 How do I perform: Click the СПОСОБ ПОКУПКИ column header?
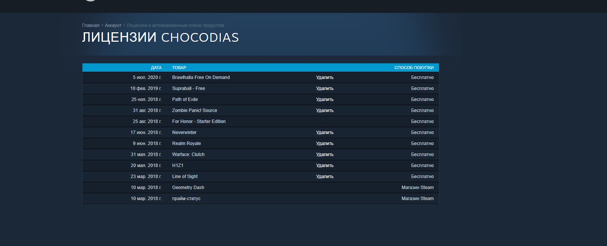click(414, 68)
